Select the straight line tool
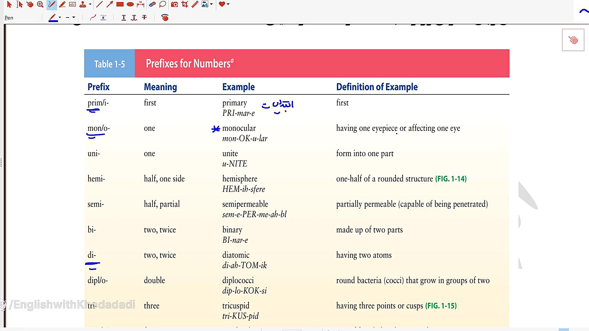 [x=99, y=4]
